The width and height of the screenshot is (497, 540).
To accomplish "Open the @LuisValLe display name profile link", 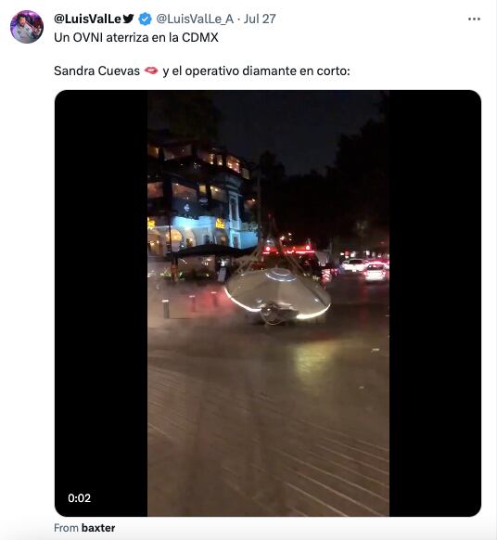I will coord(87,19).
